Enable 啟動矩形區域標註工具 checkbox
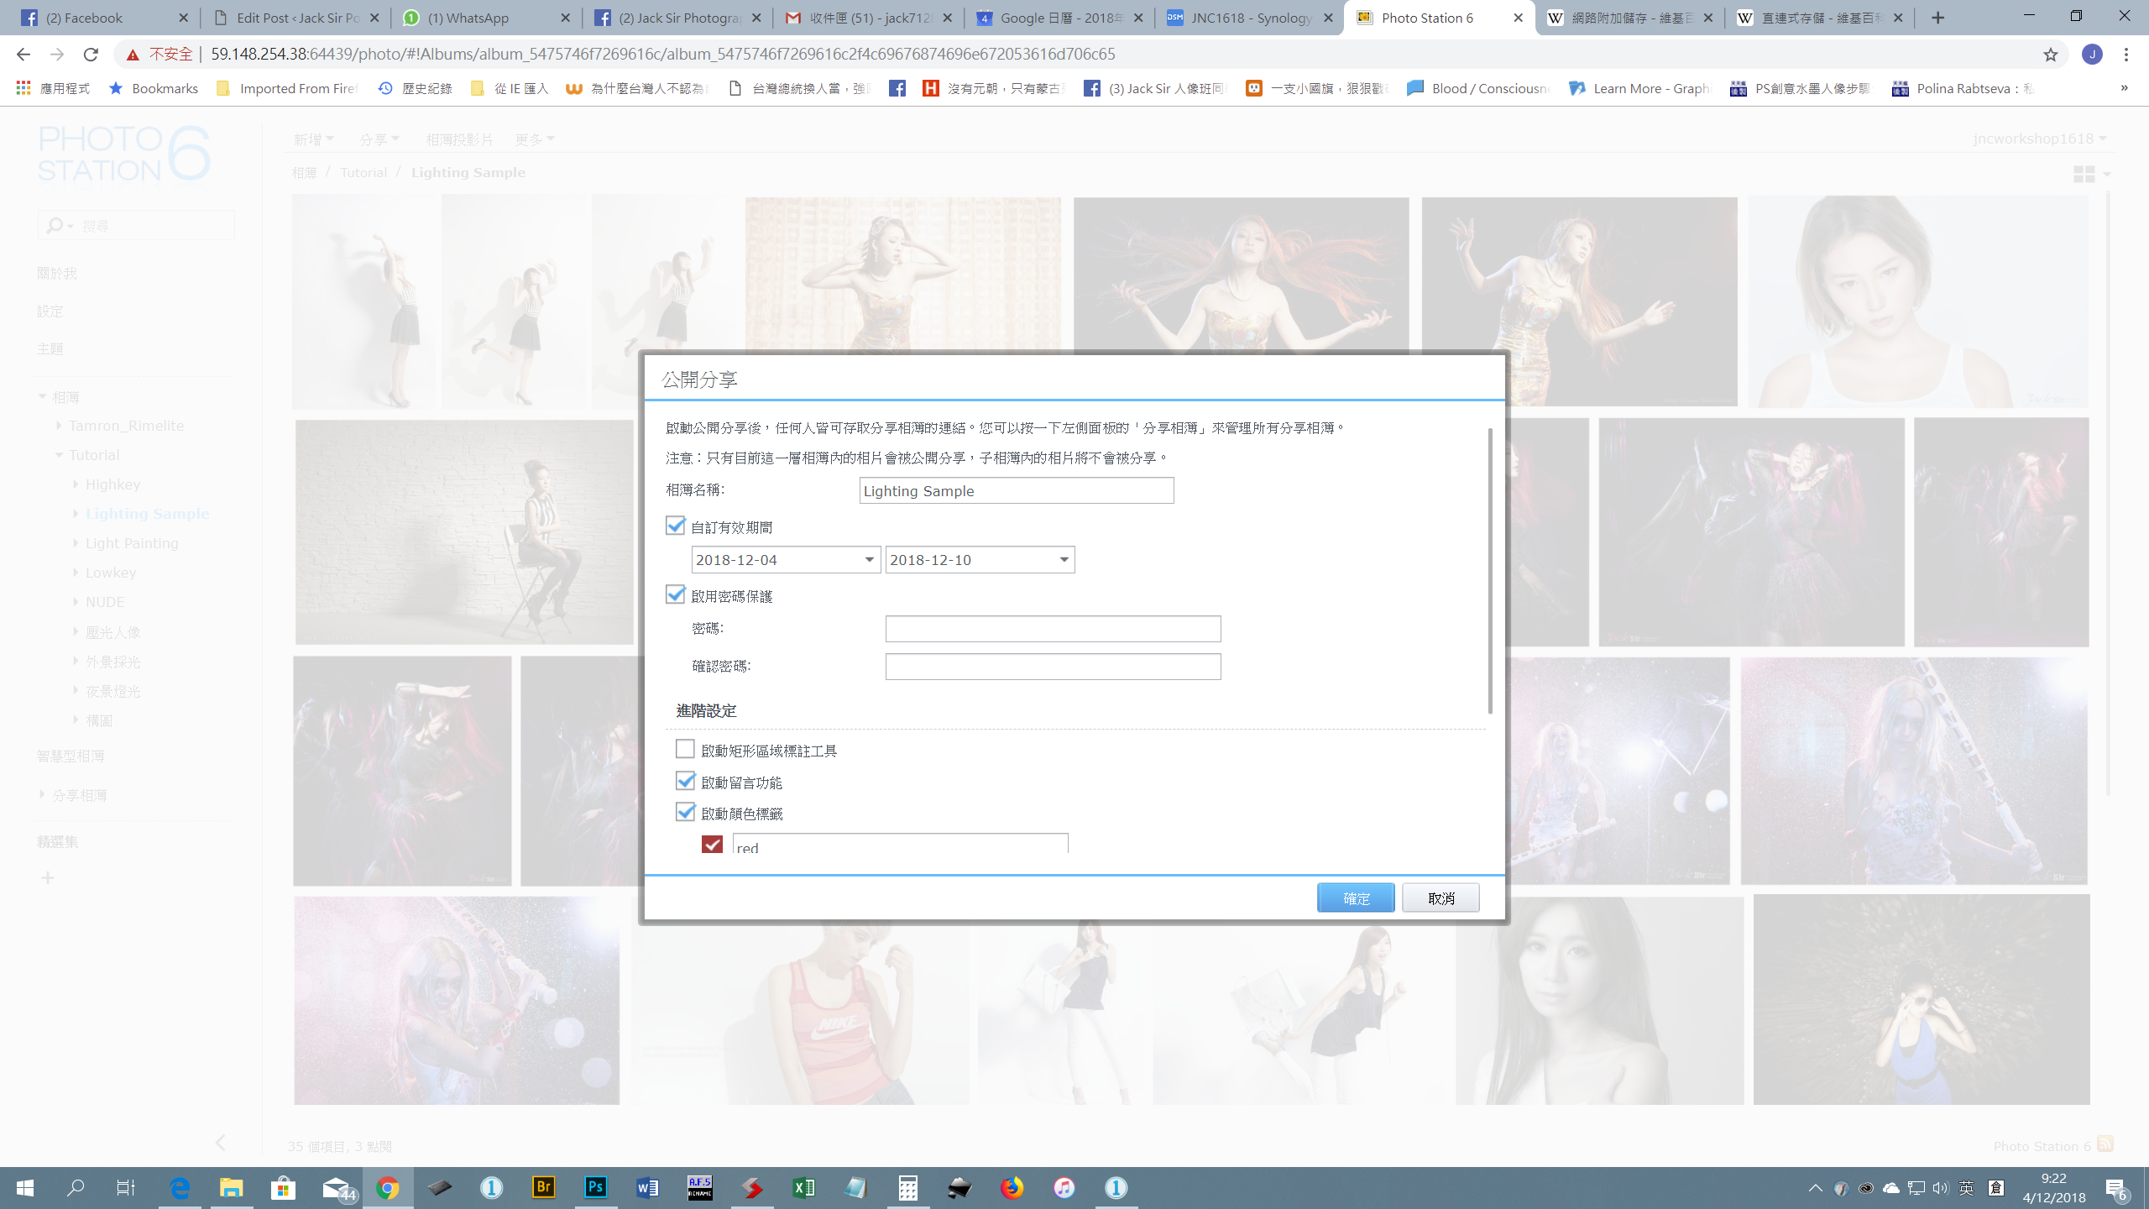Screen dimensions: 2149x1209 click(x=685, y=749)
